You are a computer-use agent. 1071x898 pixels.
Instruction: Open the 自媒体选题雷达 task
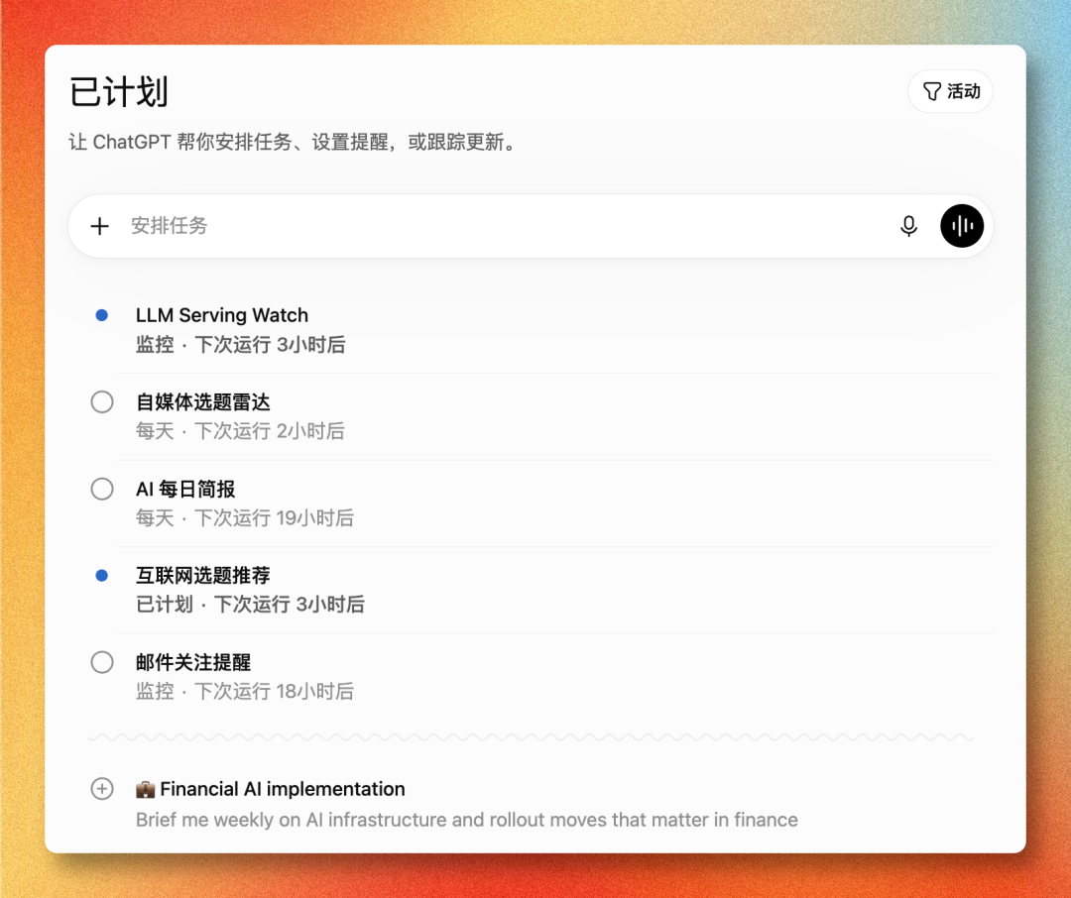pos(203,401)
